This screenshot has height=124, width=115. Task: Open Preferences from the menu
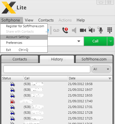pos(24,43)
